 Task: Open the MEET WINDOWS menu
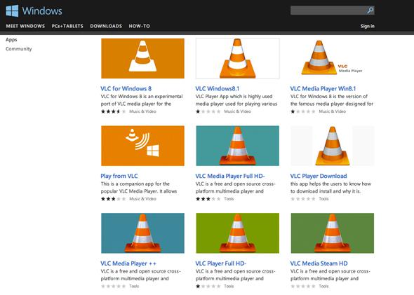(x=25, y=26)
